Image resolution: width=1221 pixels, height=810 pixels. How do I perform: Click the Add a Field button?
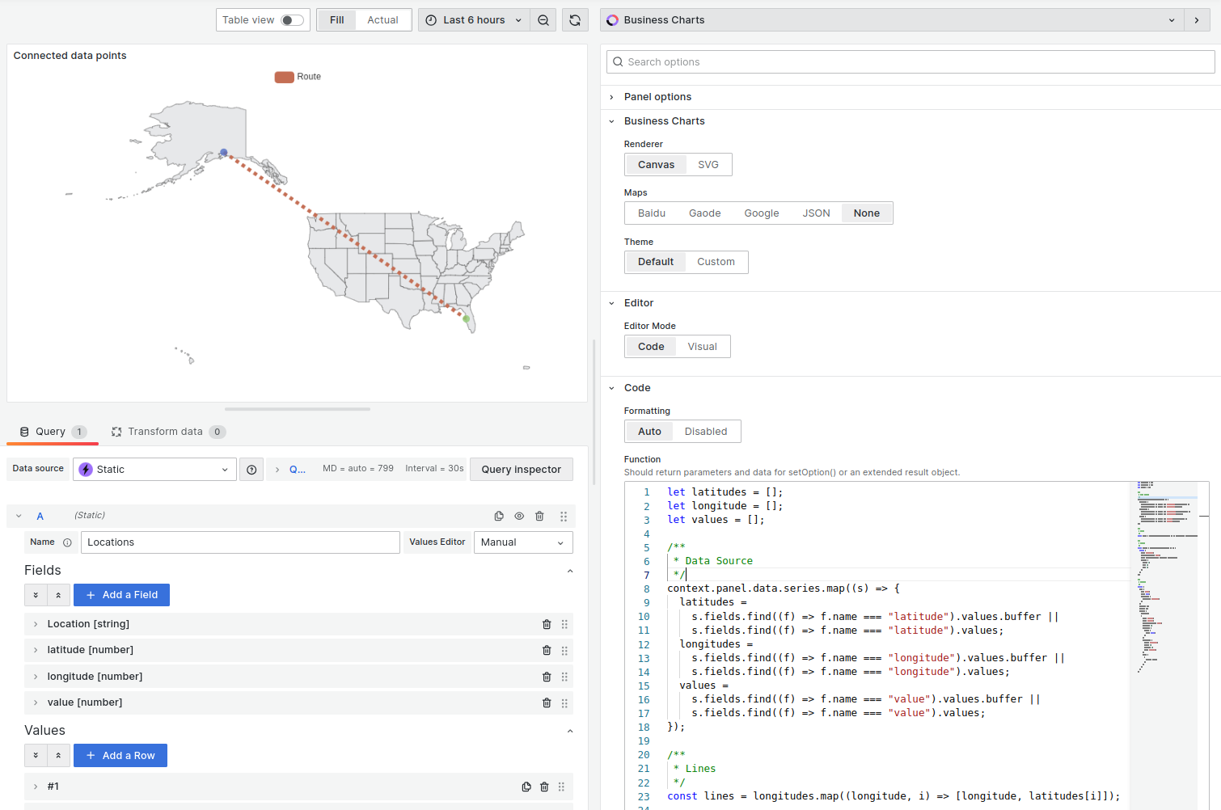click(121, 594)
